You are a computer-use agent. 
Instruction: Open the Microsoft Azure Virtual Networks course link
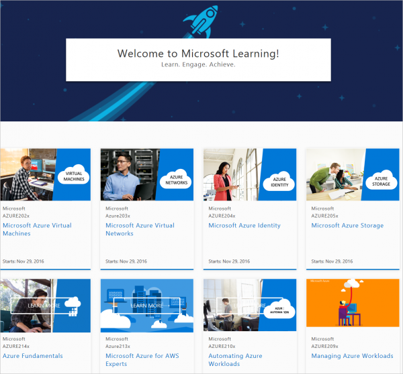pos(140,229)
